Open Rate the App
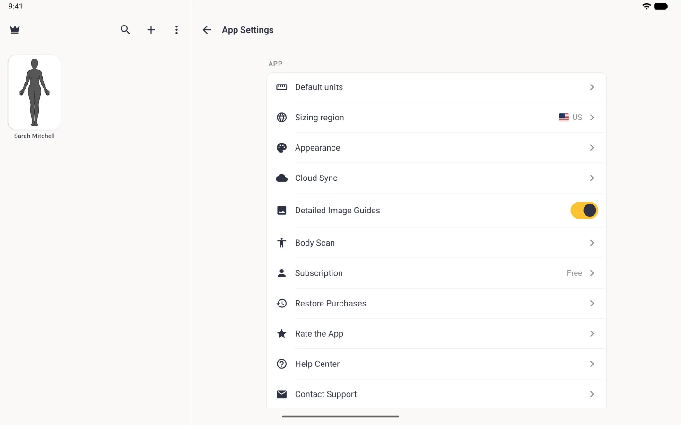 pyautogui.click(x=436, y=333)
